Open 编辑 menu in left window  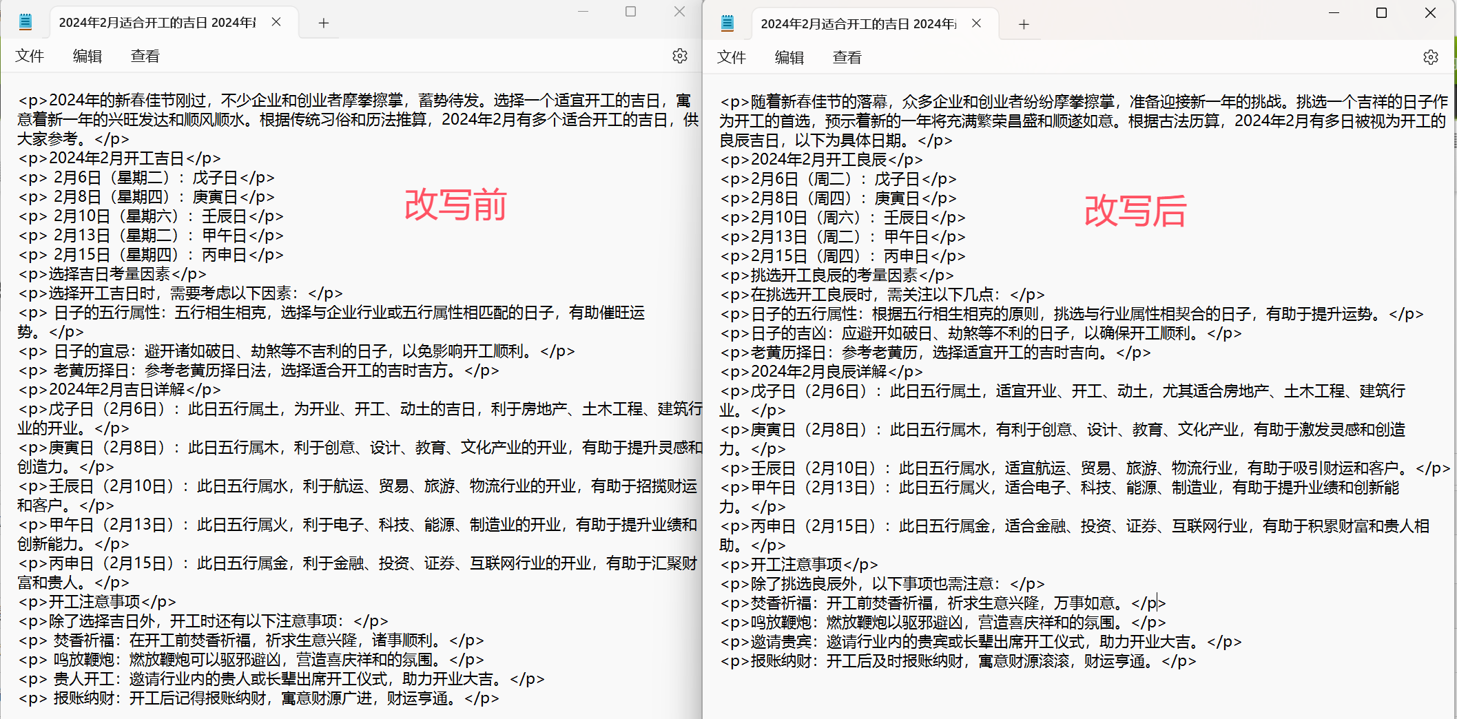point(87,56)
